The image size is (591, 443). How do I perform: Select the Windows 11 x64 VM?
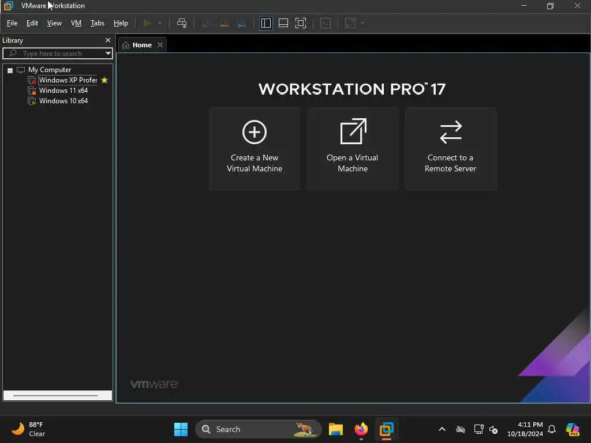tap(63, 91)
